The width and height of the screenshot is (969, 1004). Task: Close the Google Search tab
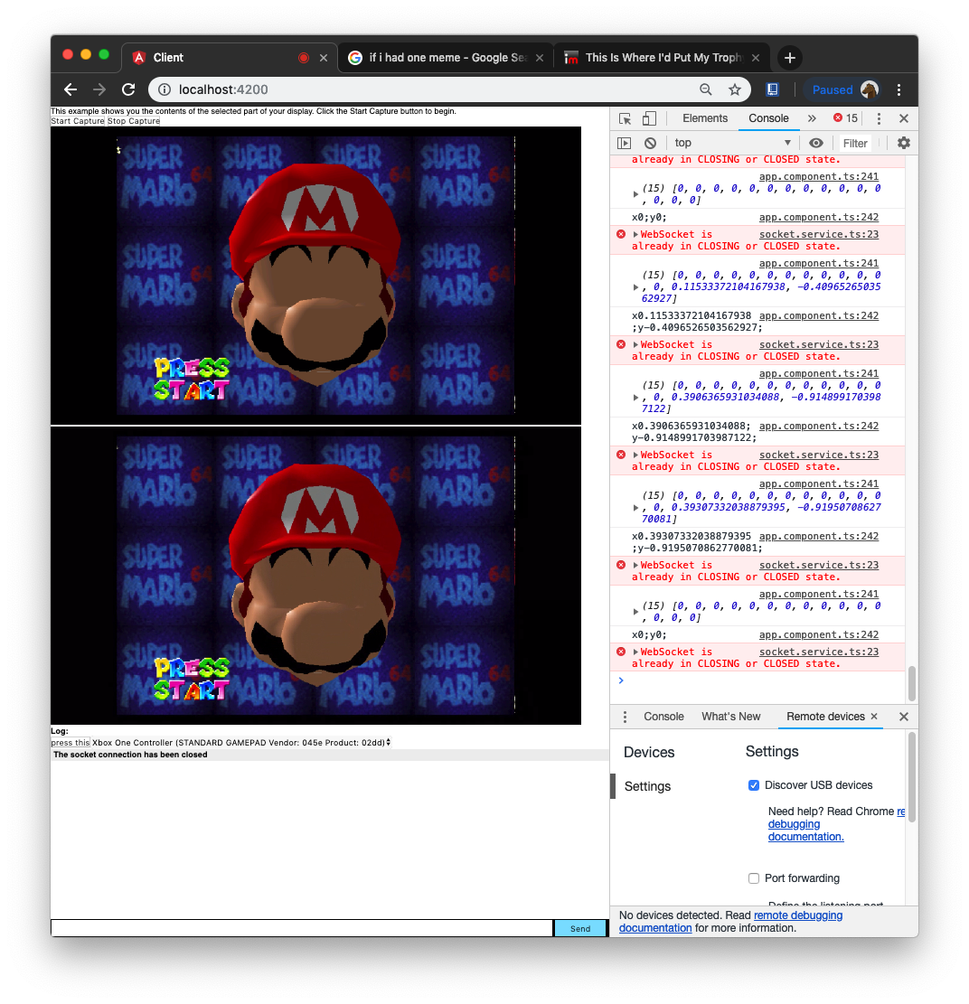click(540, 58)
